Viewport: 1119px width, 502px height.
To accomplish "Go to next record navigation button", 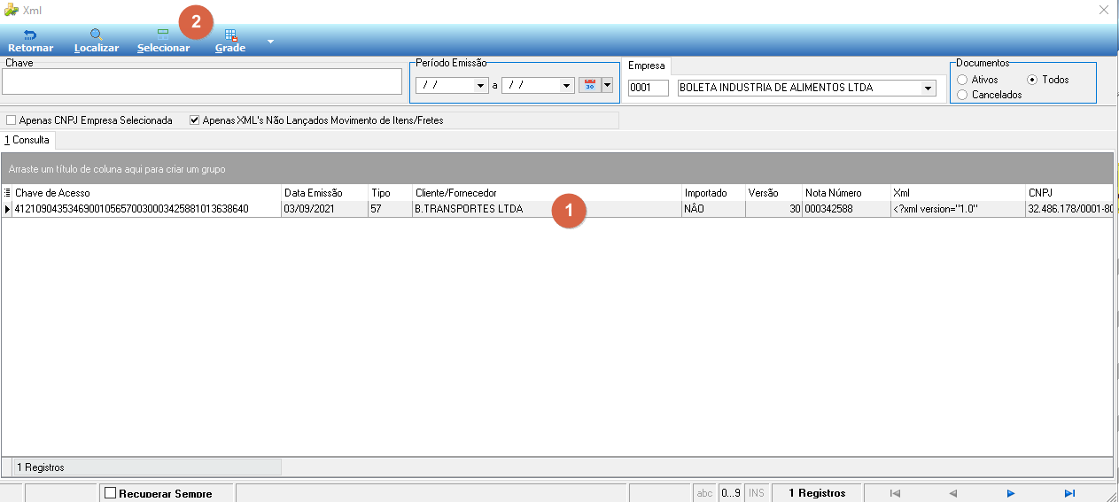I will pyautogui.click(x=1011, y=493).
